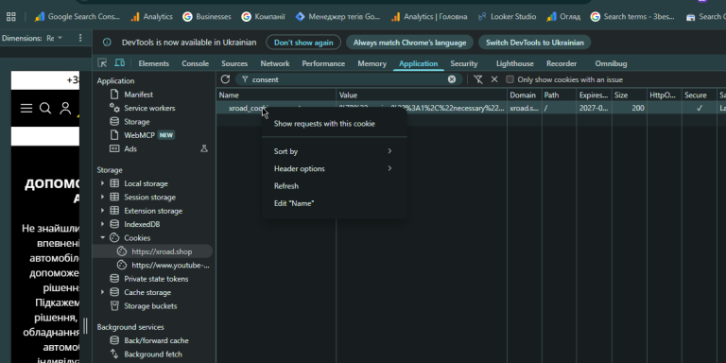Open the Looker Studio bookmark

[507, 17]
